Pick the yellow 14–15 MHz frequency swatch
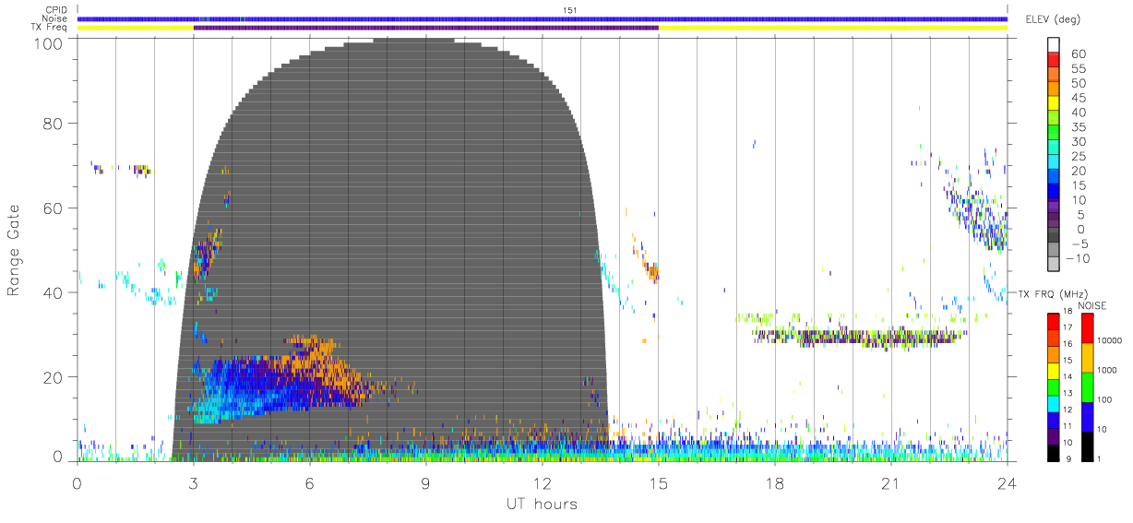Image resolution: width=1133 pixels, height=523 pixels. [1054, 369]
